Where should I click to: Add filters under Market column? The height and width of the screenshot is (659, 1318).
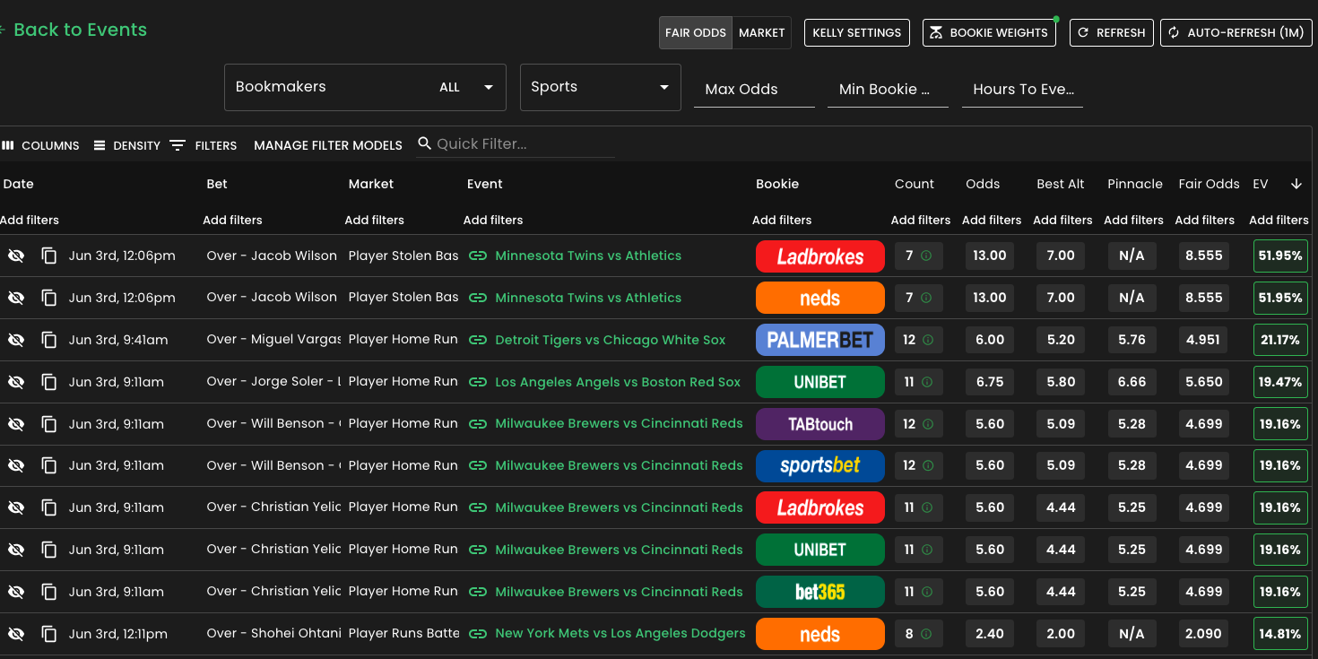point(375,220)
